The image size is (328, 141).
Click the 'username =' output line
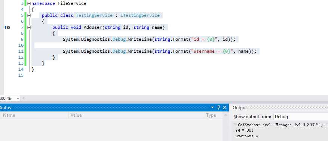[247, 136]
